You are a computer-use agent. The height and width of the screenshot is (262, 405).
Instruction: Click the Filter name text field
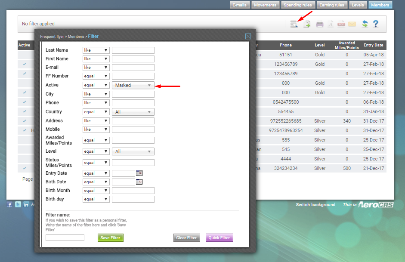[x=65, y=237]
